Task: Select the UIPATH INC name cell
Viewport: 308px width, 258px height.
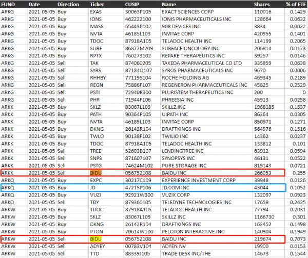Action: tap(176, 114)
